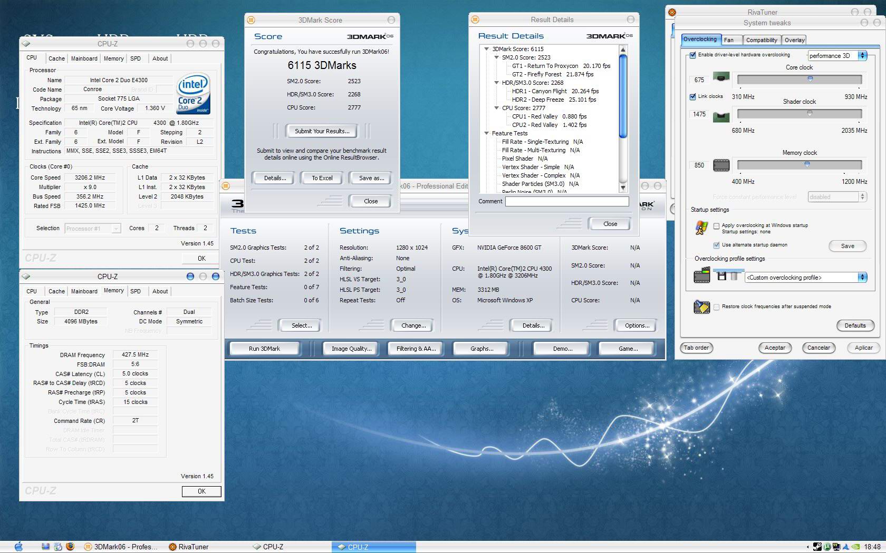Open RivaTuner Overlay tab

794,40
